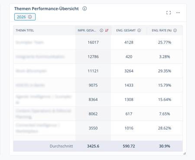The image size is (195, 160).
Task: Open info icon beside Themen Performance-Übersicht title
Action: point(84,9)
